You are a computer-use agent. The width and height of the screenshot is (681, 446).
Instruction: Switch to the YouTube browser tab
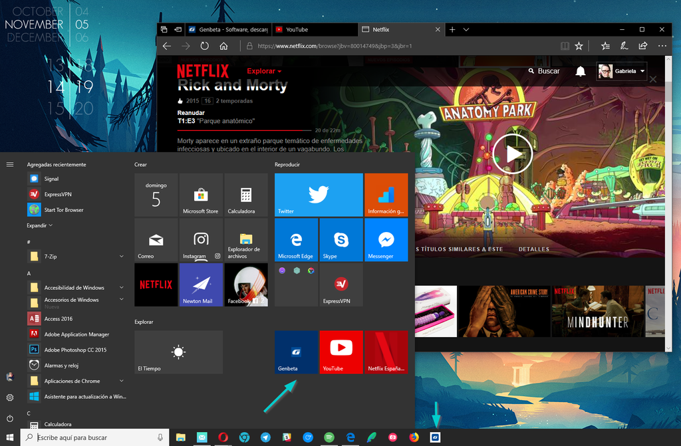tap(315, 29)
